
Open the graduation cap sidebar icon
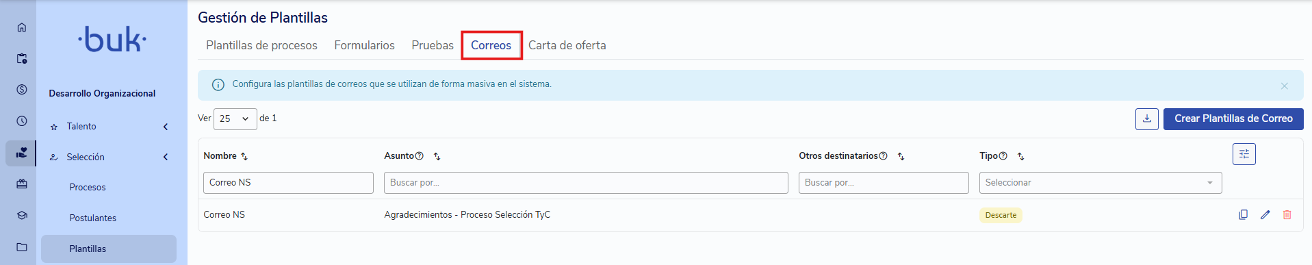22,215
